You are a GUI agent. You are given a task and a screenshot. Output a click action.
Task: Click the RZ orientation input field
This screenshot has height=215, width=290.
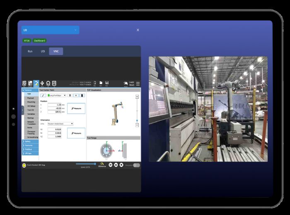[54, 136]
